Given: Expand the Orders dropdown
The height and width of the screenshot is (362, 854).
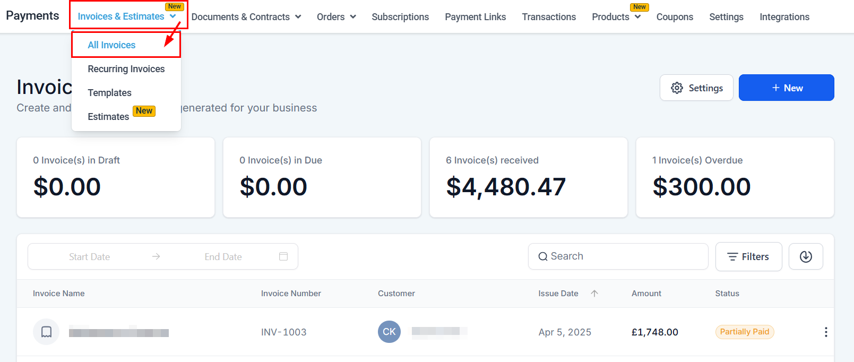Looking at the screenshot, I should click(x=337, y=17).
